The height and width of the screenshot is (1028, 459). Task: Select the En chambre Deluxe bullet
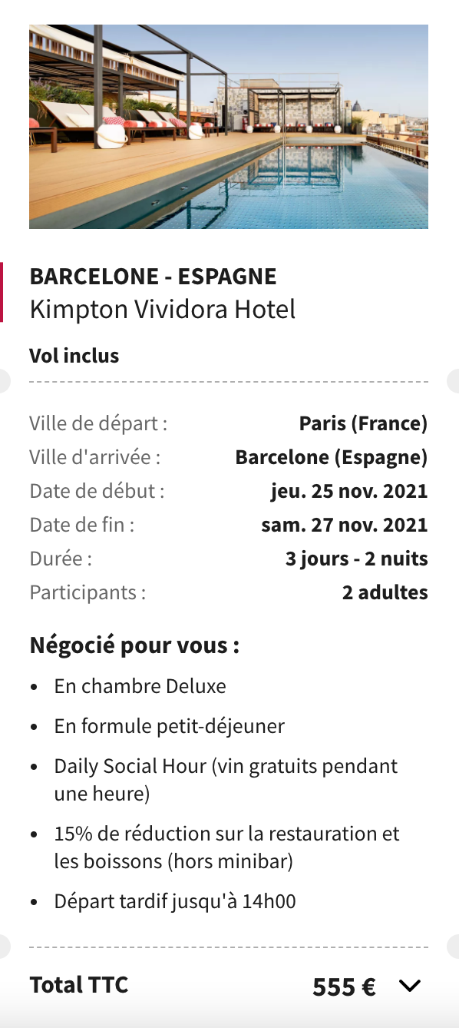click(x=140, y=686)
